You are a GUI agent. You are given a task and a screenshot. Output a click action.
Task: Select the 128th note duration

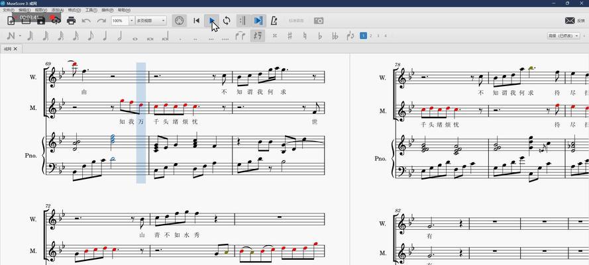pyautogui.click(x=30, y=36)
